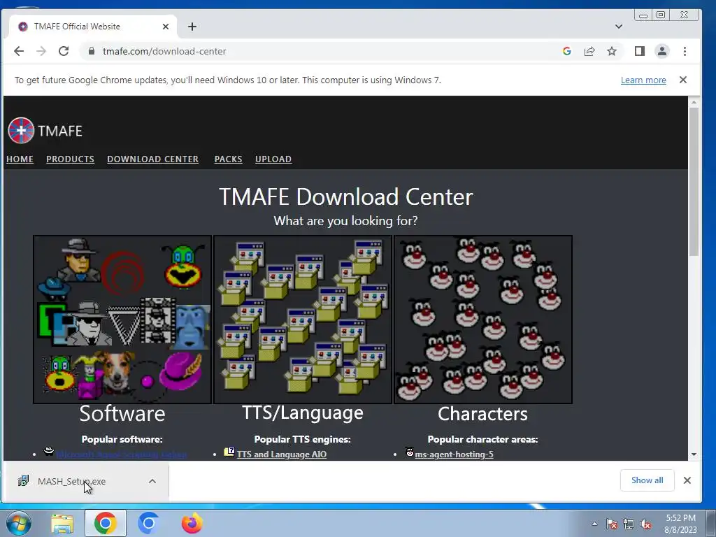Open the Learn more link
716x537 pixels.
[x=643, y=80]
